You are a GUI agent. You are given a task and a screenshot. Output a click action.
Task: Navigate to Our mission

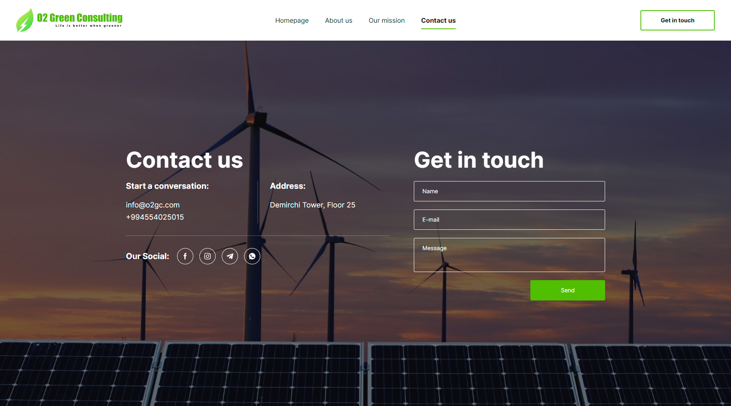click(386, 20)
